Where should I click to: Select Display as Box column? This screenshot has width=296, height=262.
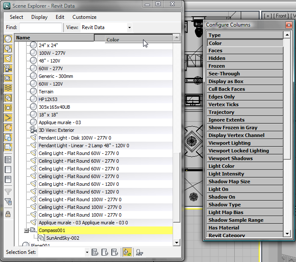coord(245,81)
